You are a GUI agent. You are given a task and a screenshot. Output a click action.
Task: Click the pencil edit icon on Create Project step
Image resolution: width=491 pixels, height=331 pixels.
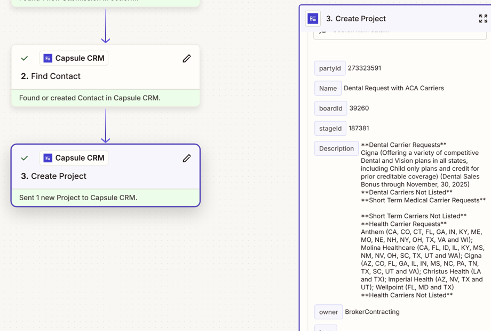click(x=186, y=158)
